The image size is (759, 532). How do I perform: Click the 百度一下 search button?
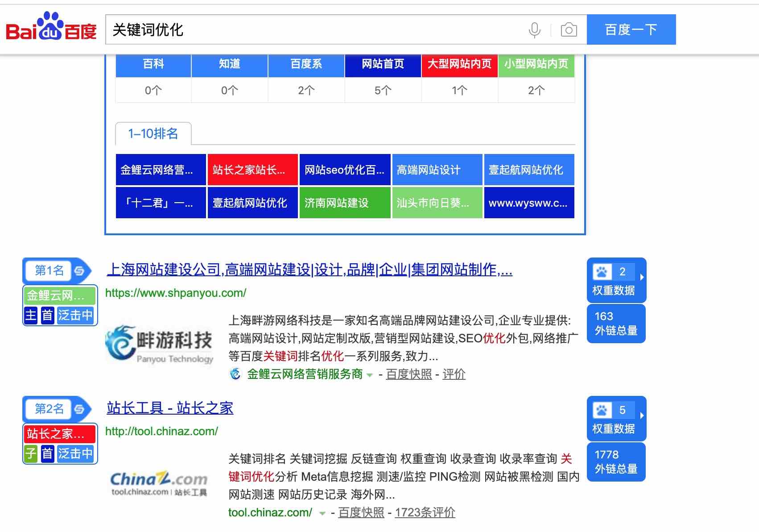[631, 29]
